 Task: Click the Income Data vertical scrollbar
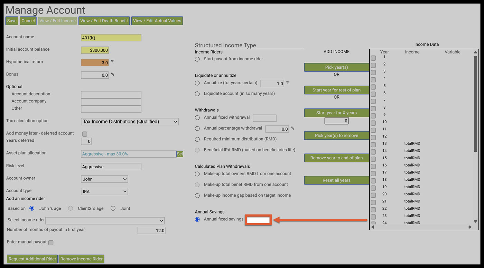point(475,103)
